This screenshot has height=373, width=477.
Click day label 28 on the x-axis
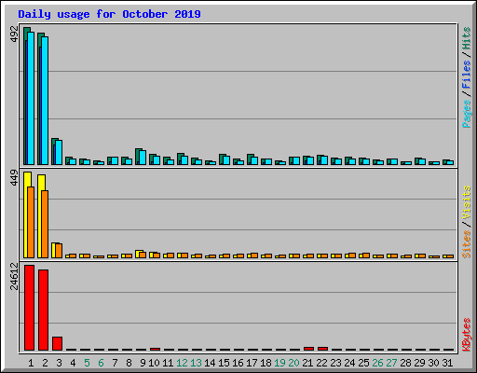pos(405,363)
